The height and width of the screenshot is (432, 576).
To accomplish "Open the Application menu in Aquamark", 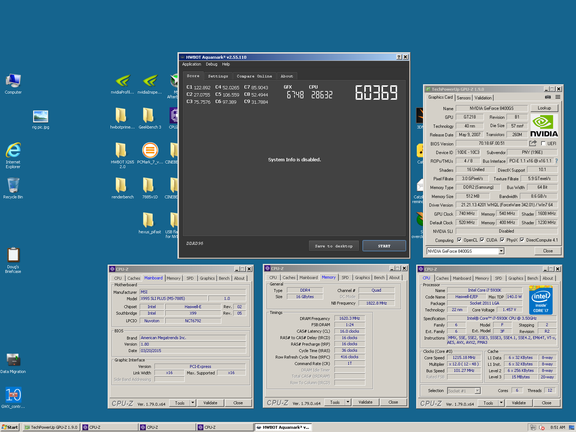I will (192, 64).
